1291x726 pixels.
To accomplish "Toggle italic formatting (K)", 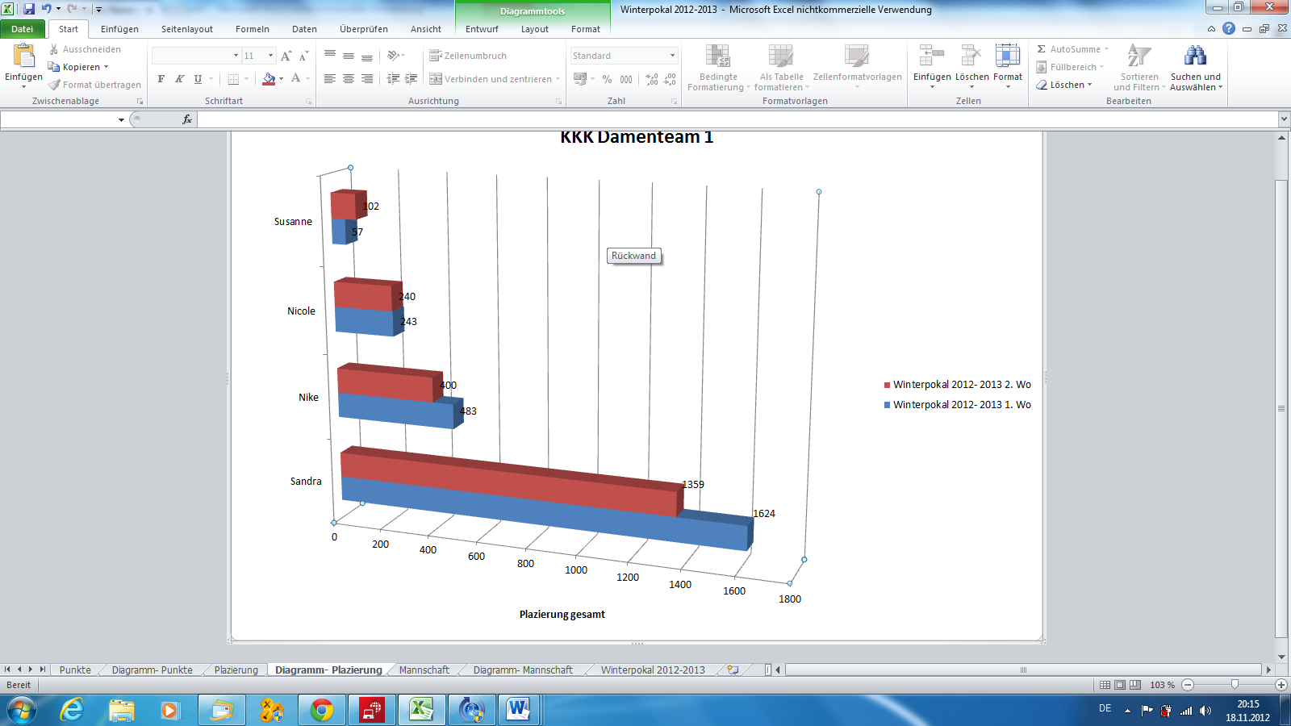I will 179,79.
